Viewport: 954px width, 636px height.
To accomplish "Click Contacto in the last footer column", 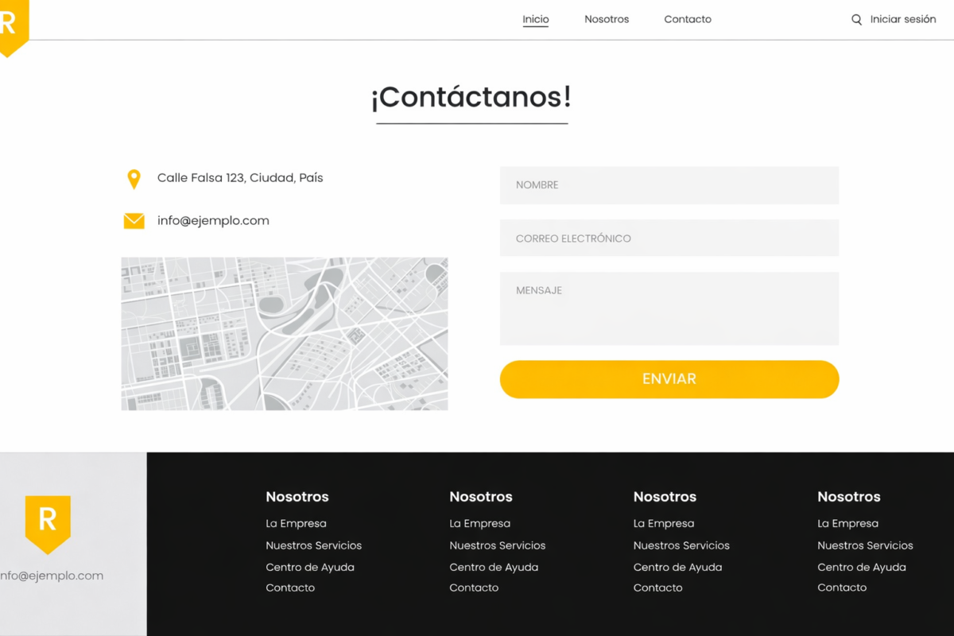I will tap(842, 588).
